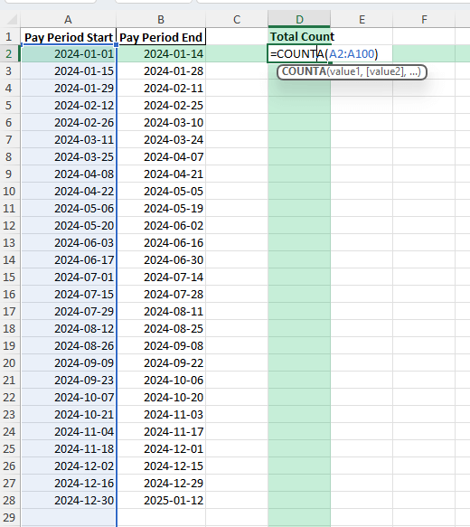The width and height of the screenshot is (470, 527).
Task: Click cell containing 2024-02-26
Action: coord(68,122)
